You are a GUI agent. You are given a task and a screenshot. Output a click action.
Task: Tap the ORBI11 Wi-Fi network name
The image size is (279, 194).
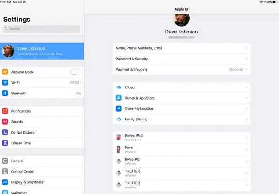(x=75, y=83)
